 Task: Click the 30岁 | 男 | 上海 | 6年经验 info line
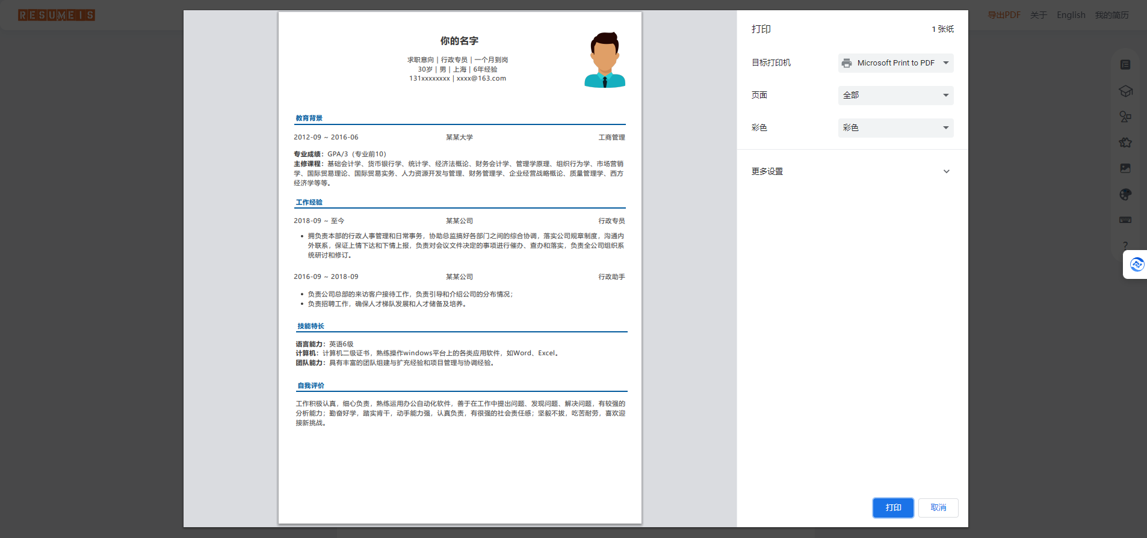(x=458, y=70)
